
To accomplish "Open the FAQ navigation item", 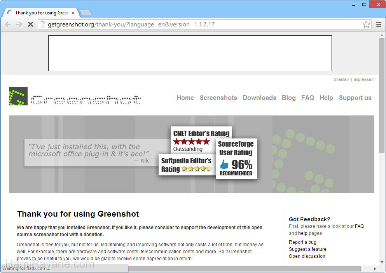I will (x=308, y=98).
